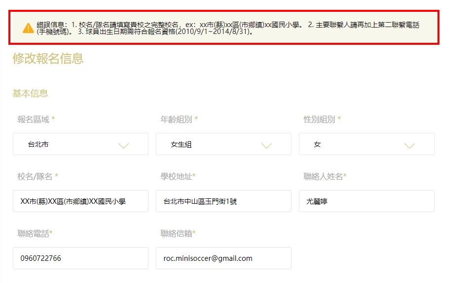Click the 聯絡電話 field label
The image size is (471, 283).
pyautogui.click(x=34, y=234)
